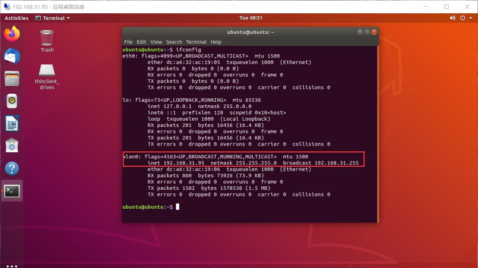Open Firefox from the Ubuntu dock

click(x=12, y=34)
